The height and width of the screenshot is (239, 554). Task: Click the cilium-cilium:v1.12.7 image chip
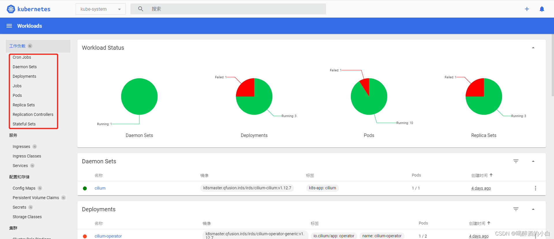click(x=247, y=188)
